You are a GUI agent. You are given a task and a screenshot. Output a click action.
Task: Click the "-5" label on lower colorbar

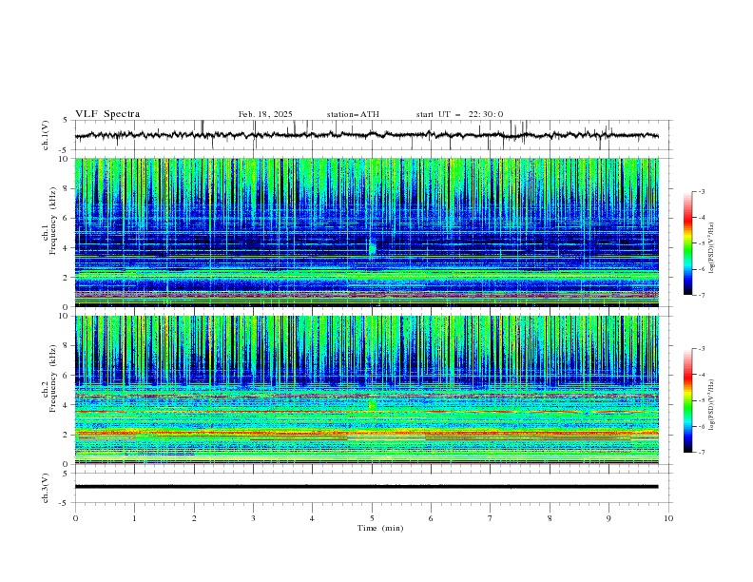pos(702,400)
